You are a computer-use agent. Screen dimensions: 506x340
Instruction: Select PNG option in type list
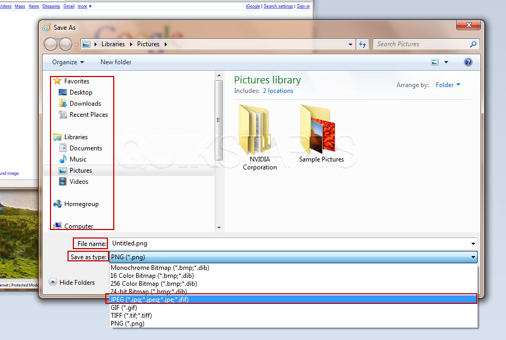click(293, 324)
